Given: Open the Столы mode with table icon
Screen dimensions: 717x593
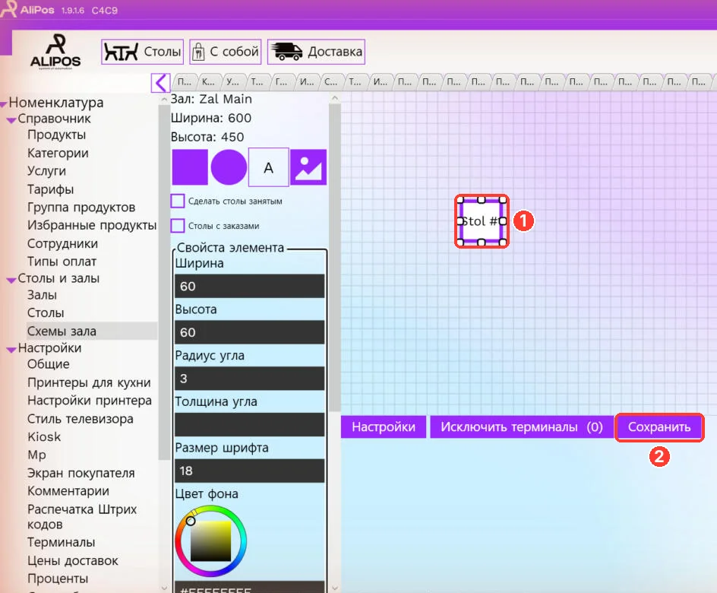Looking at the screenshot, I should 142,52.
